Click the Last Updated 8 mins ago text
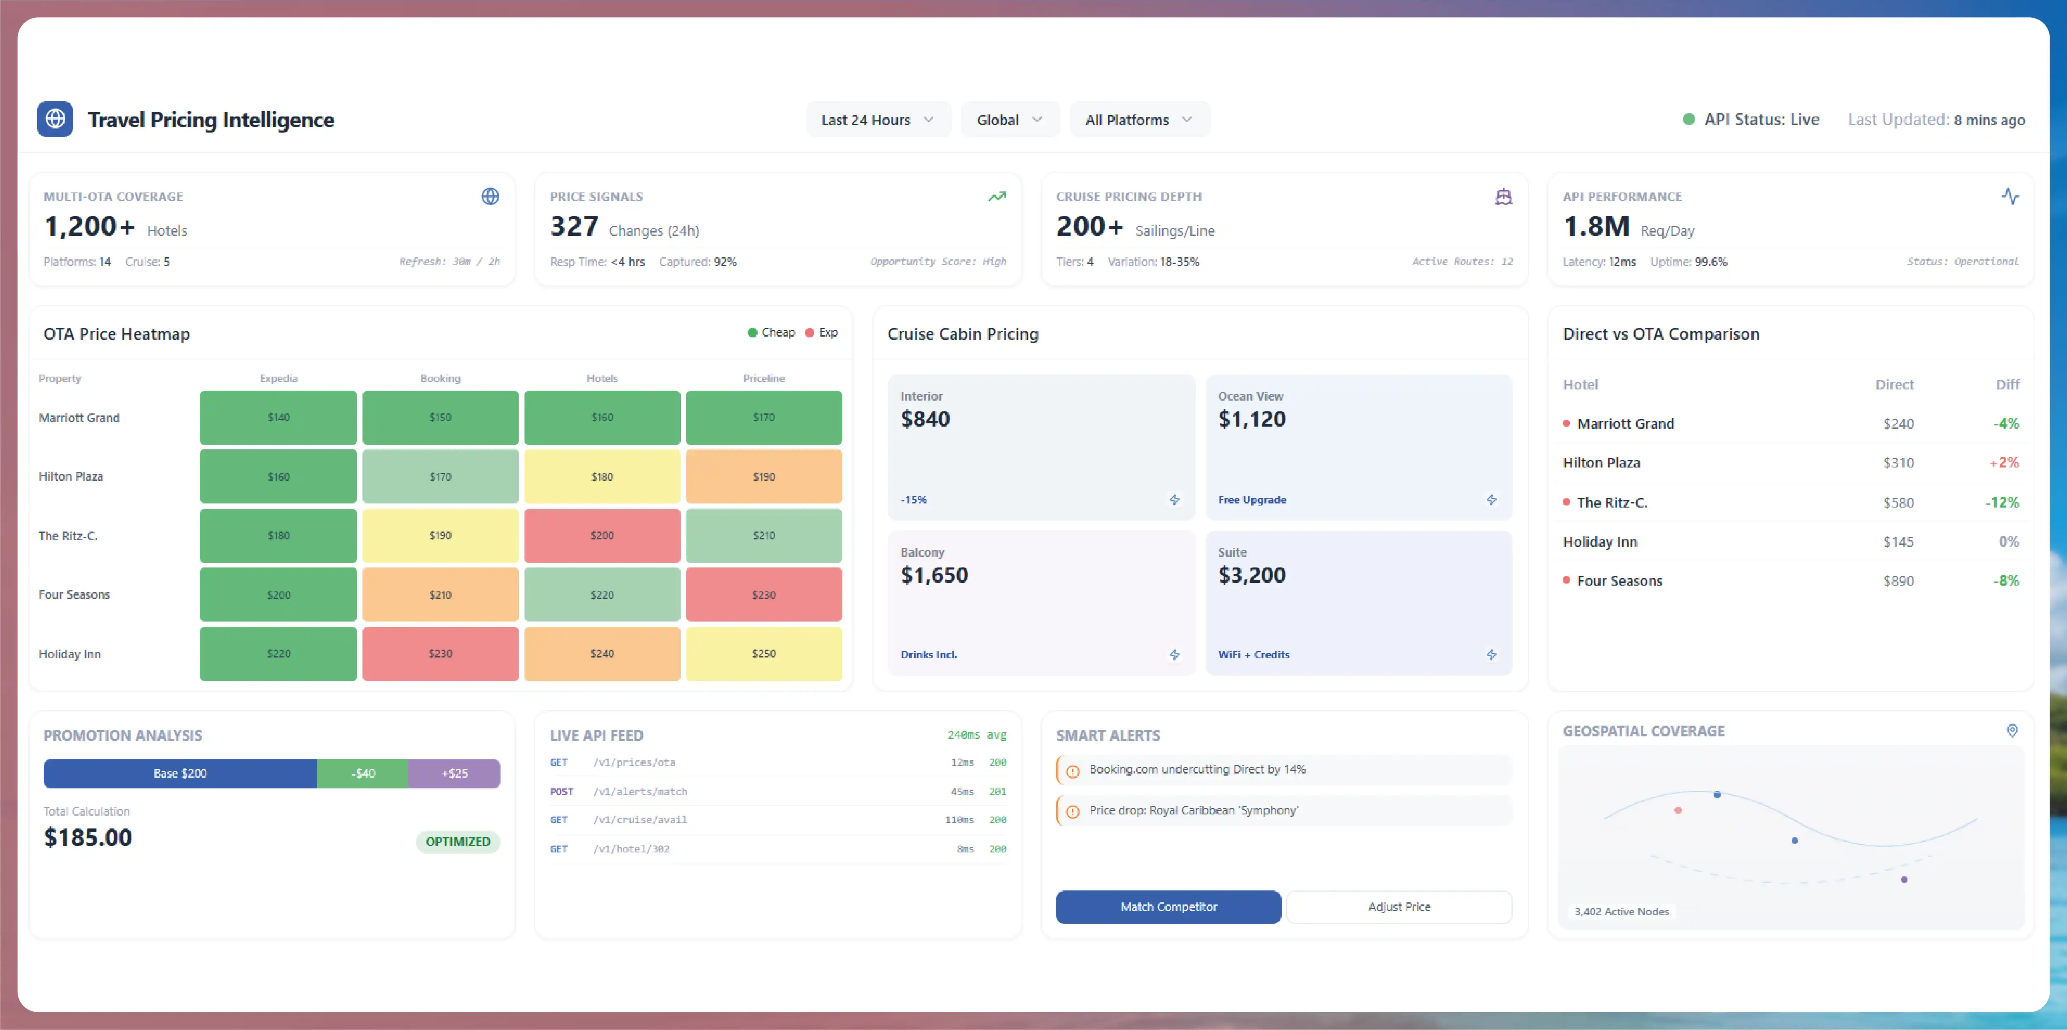Screen dimensions: 2067x1030 [x=1936, y=119]
